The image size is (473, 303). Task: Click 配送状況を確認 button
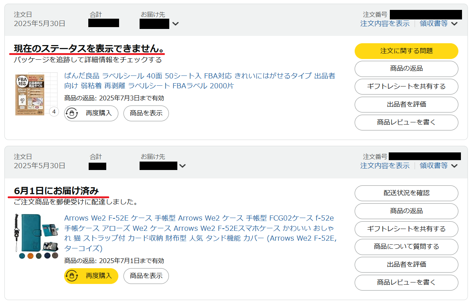[406, 193]
